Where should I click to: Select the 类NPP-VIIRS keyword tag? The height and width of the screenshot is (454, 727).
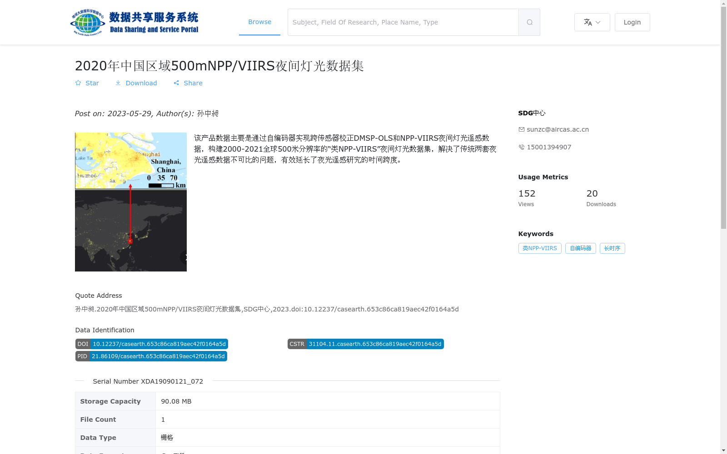(540, 248)
